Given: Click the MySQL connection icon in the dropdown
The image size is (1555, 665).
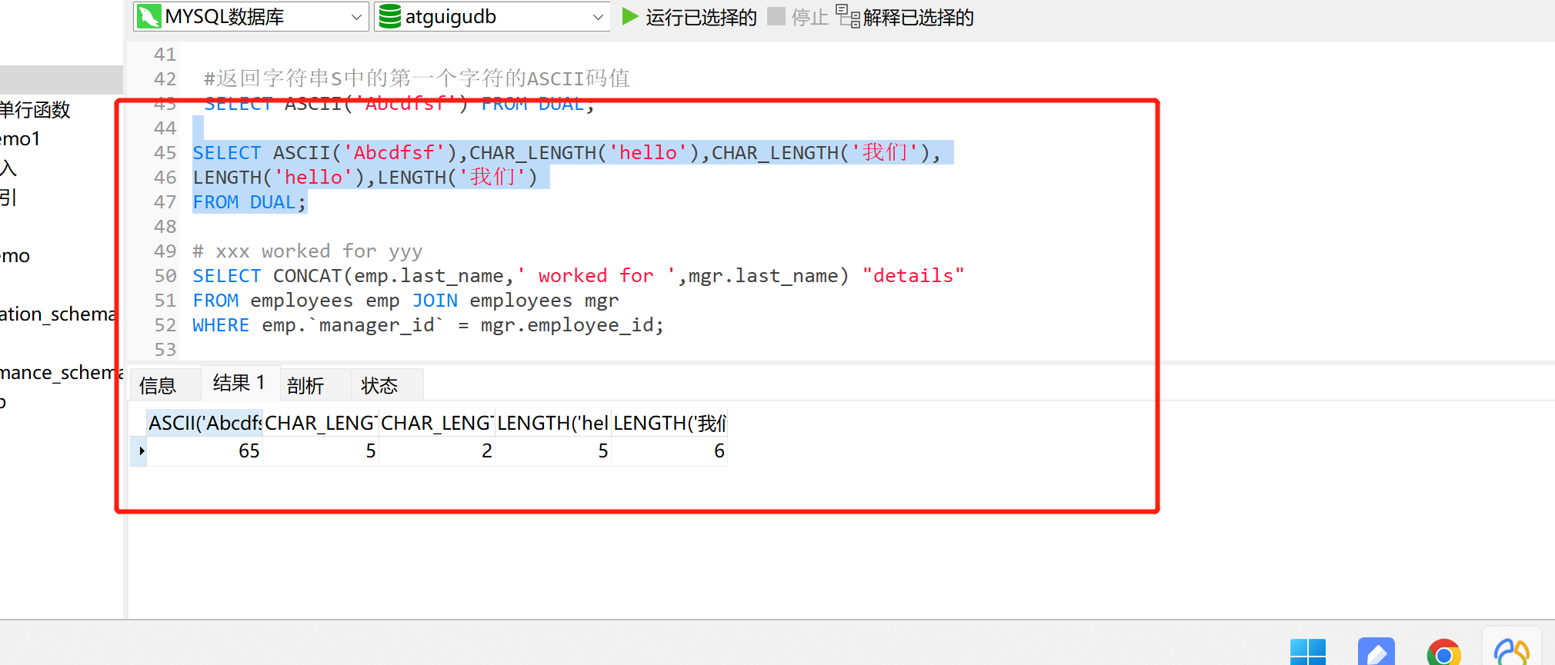Looking at the screenshot, I should [148, 16].
